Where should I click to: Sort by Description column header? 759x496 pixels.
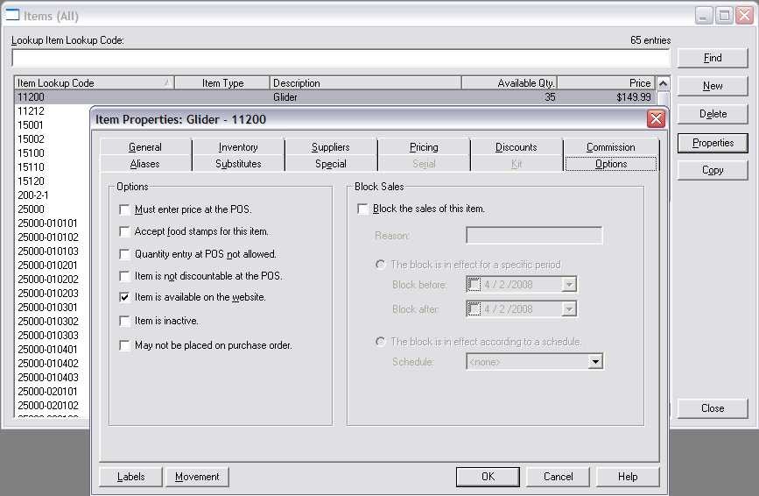(x=365, y=83)
